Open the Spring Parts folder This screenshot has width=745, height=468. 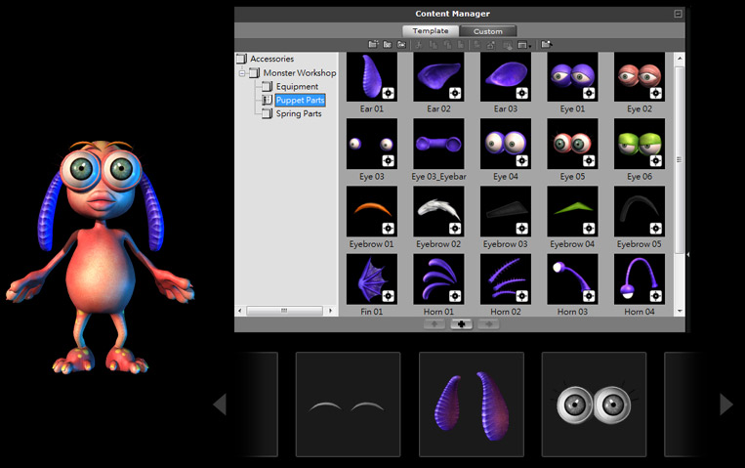click(x=298, y=113)
